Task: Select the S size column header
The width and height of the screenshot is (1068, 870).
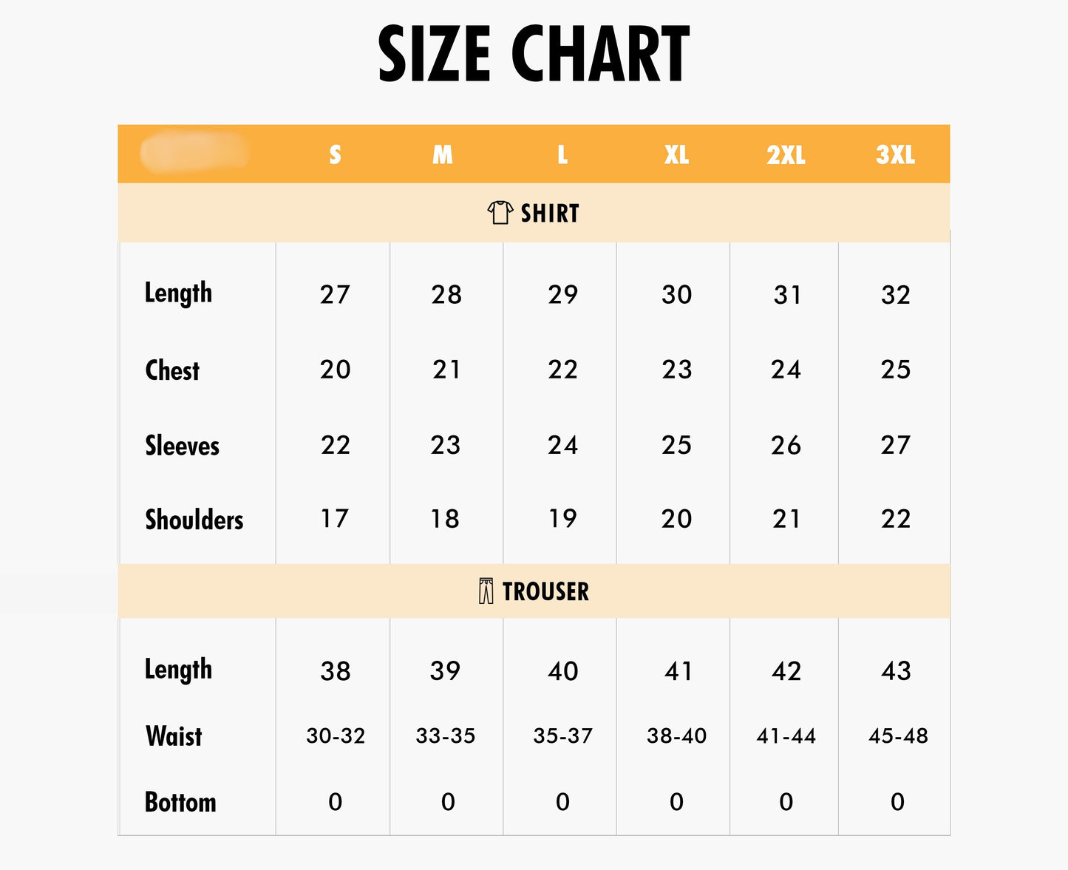Action: [x=335, y=155]
